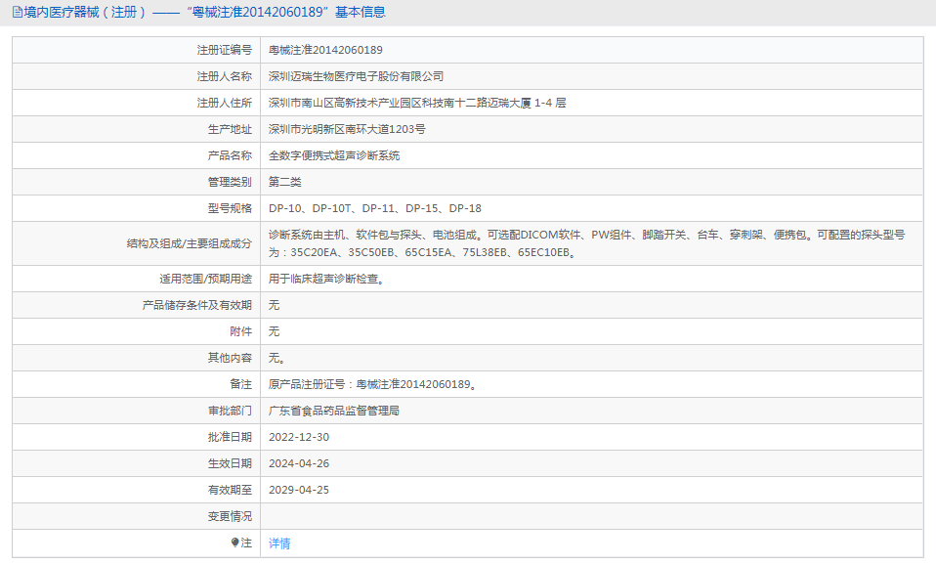Click the remark text in the 备注 row
The image size is (936, 565).
[372, 384]
